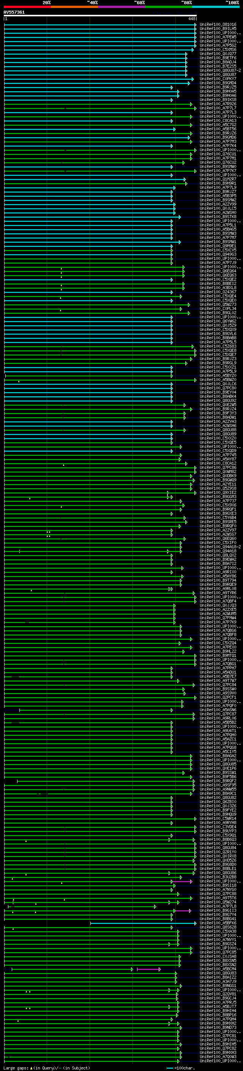Screen dimensions: 243x1071
Task: Click hit label UniRef100_A7Q0W3
Action: (218, 1057)
